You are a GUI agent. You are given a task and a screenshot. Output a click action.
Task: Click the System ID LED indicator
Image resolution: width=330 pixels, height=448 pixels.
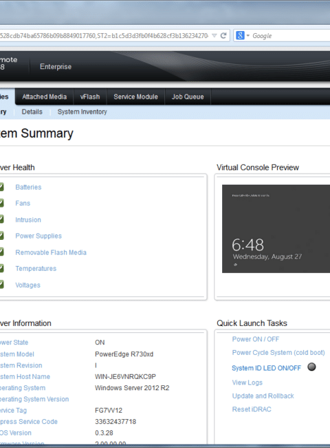[311, 367]
